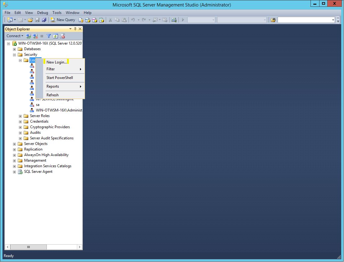The width and height of the screenshot is (344, 262).
Task: Click the Analysis Services XMLA Query icon
Action: [x=101, y=20]
